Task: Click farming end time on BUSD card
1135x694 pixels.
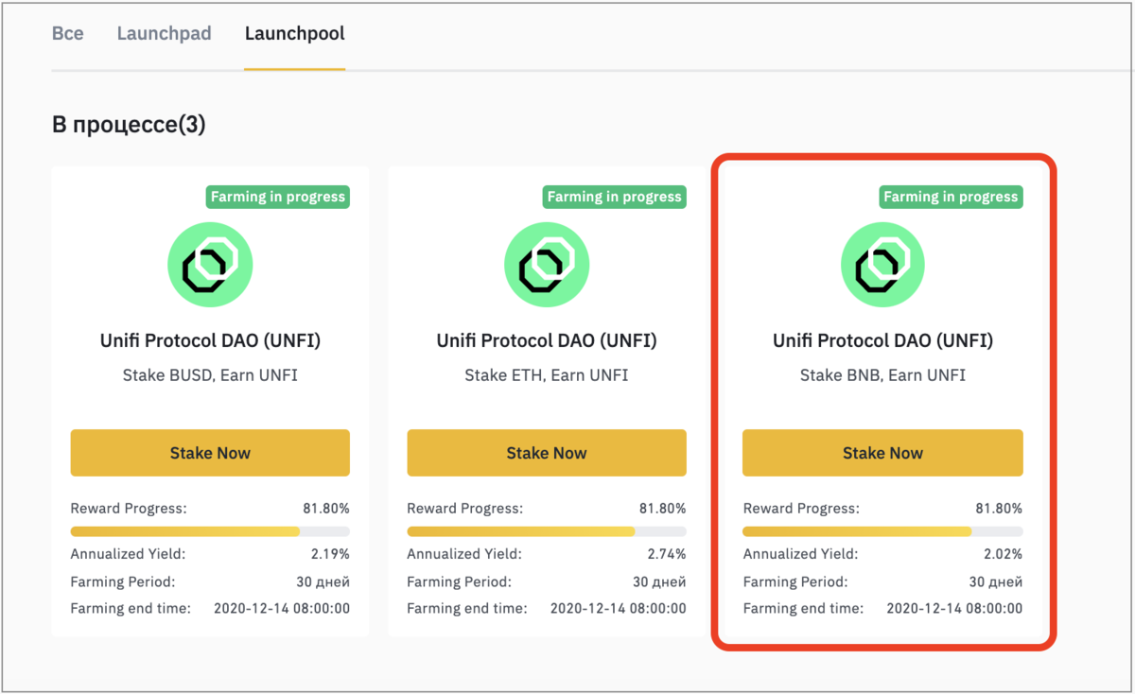Action: 282,608
